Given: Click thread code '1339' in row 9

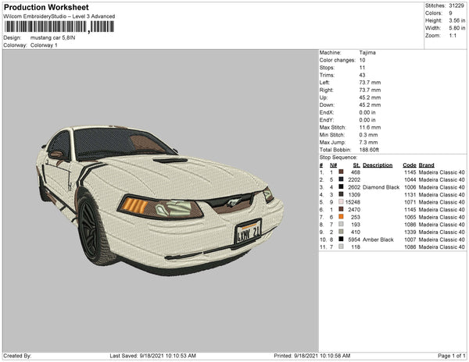Looking at the screenshot, I should pyautogui.click(x=410, y=232).
